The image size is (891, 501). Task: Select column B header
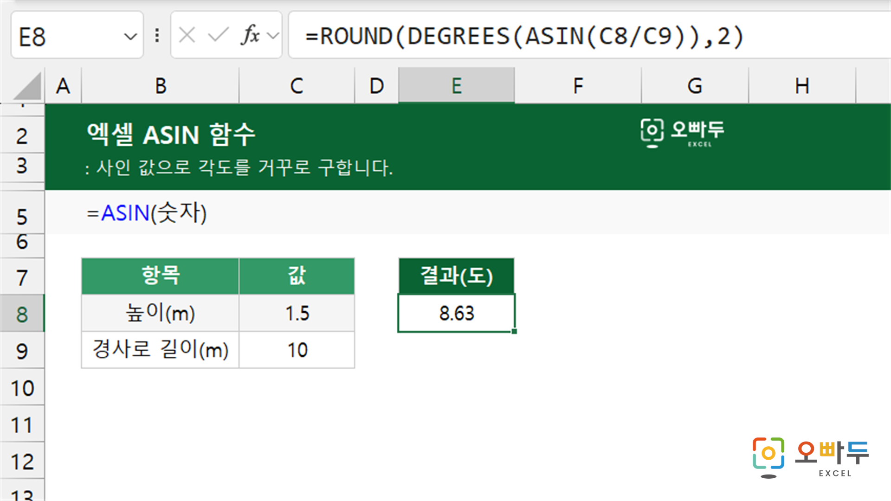coord(160,86)
